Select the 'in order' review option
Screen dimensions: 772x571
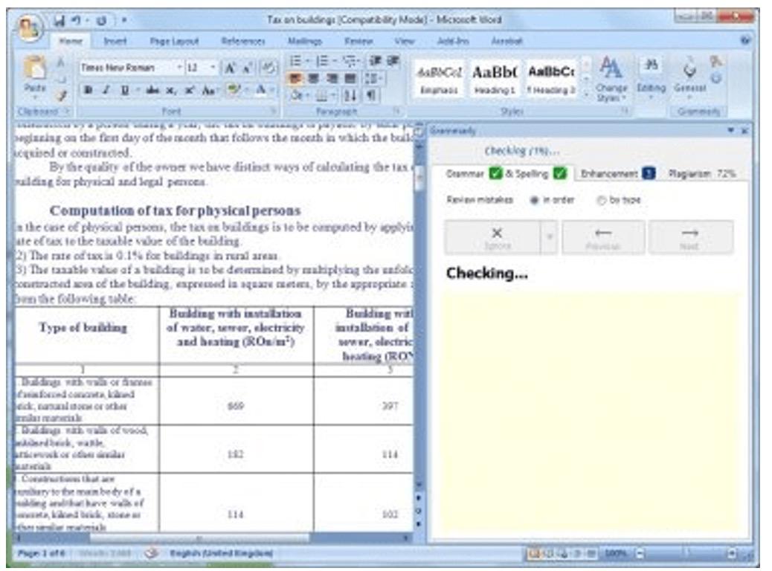tap(534, 200)
